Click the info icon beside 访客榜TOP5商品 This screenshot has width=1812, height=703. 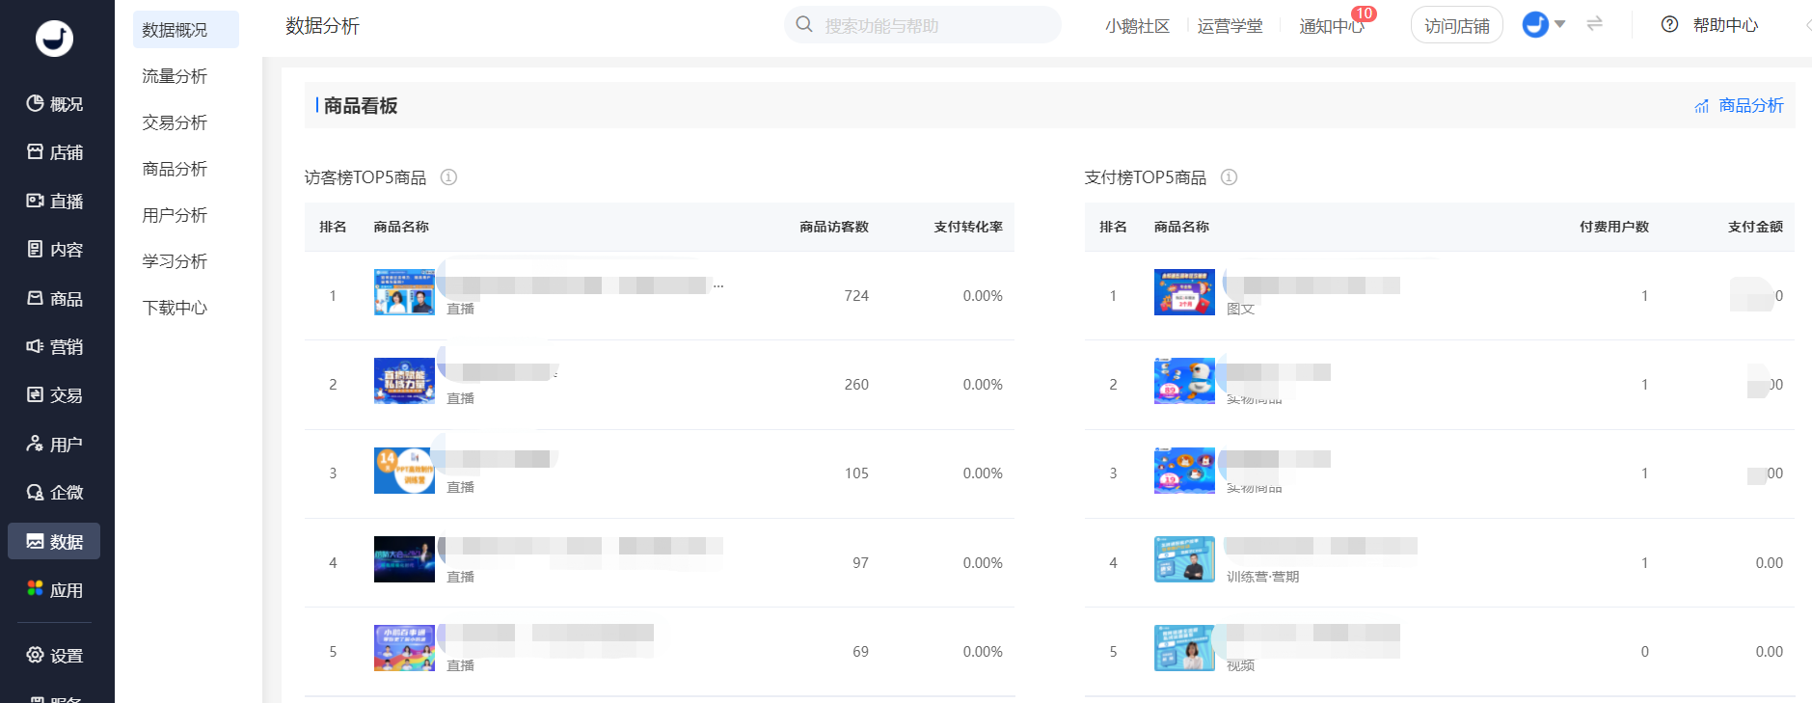point(448,176)
